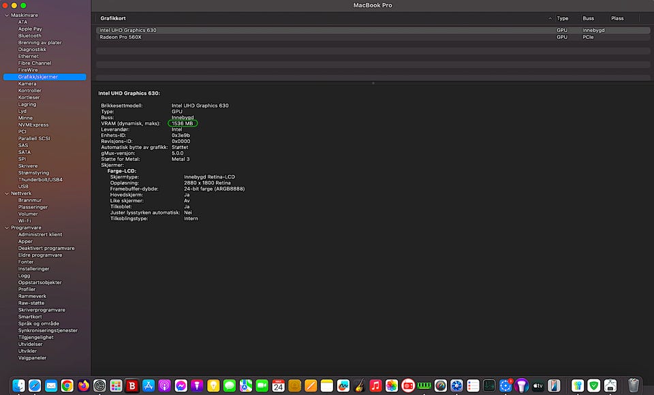The width and height of the screenshot is (654, 395).
Task: Collapse the Nettverk section
Action: [x=7, y=193]
